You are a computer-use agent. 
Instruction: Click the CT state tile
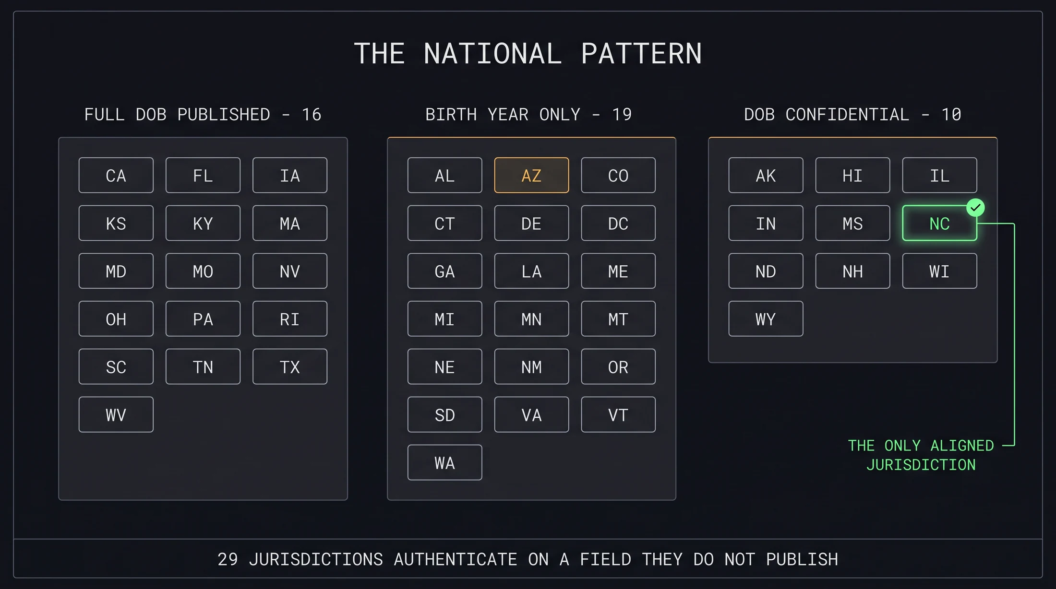pos(445,223)
